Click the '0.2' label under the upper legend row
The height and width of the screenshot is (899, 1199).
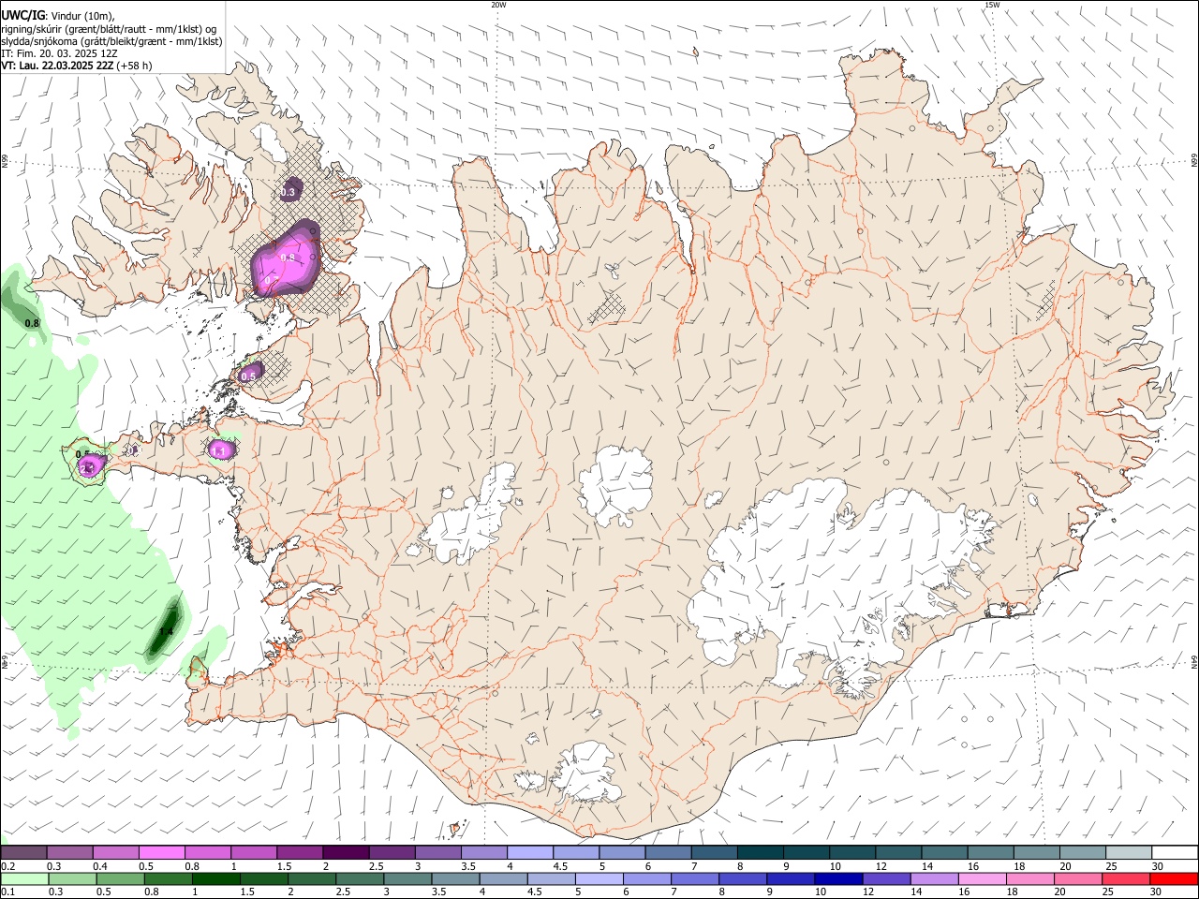pyautogui.click(x=7, y=867)
